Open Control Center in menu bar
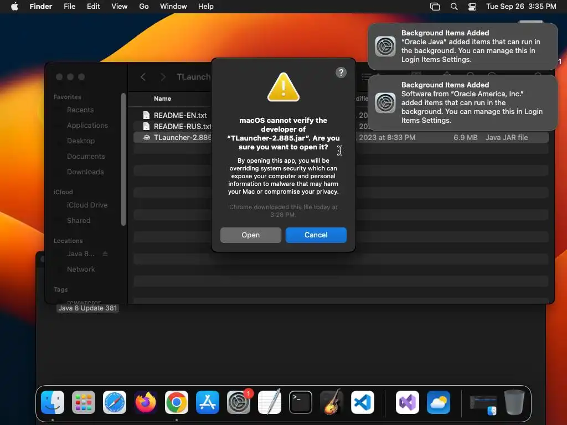The height and width of the screenshot is (425, 567). coord(472,7)
